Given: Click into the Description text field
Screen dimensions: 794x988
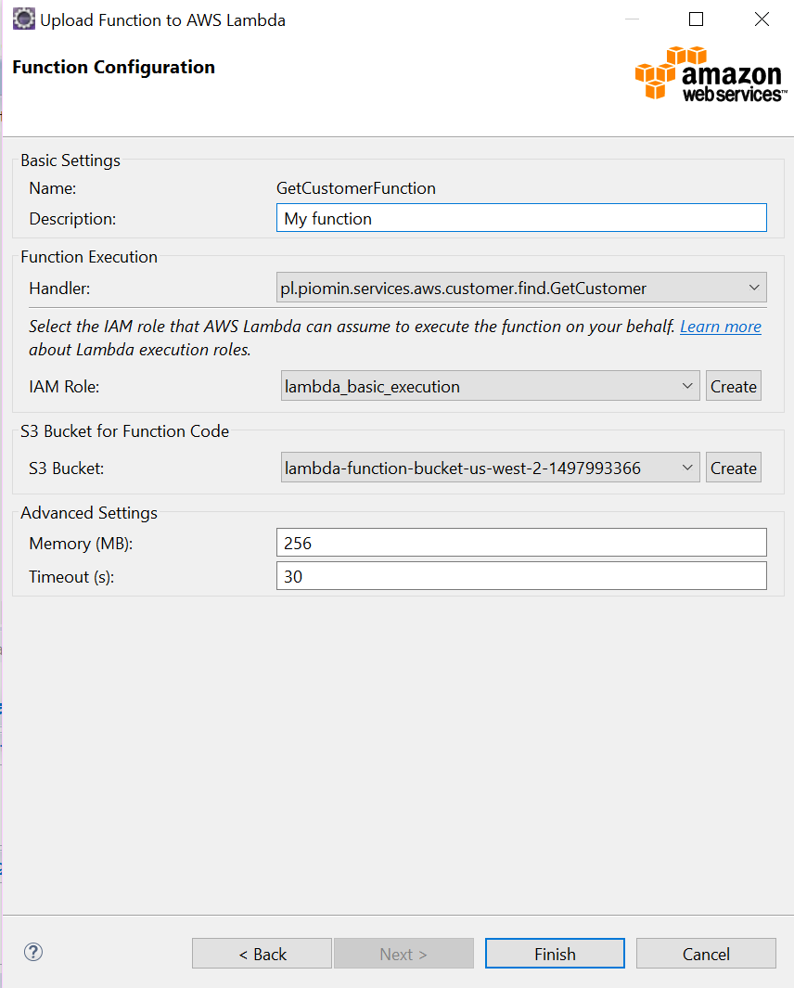Looking at the screenshot, I should 521,218.
